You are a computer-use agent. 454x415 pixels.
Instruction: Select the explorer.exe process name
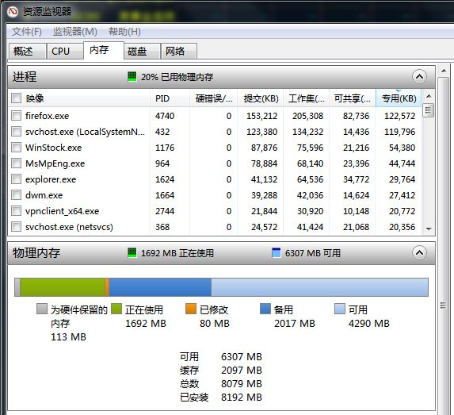[51, 179]
